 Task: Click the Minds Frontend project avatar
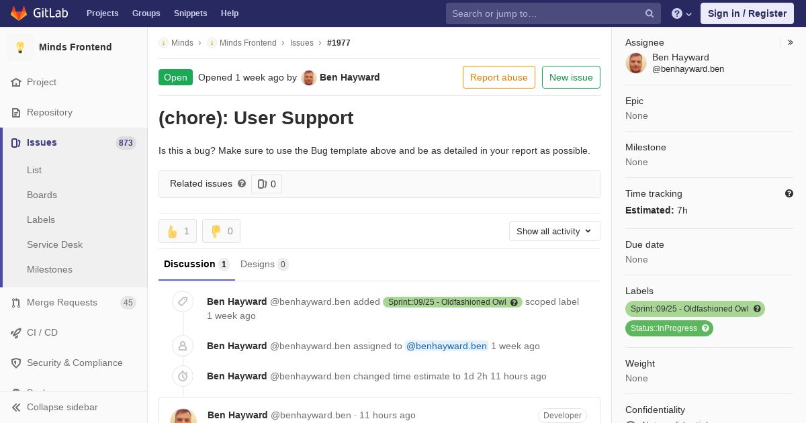(20, 47)
